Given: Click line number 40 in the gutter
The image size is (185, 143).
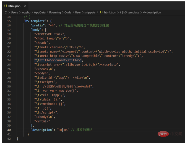Looking at the screenshot, I should [9, 130].
